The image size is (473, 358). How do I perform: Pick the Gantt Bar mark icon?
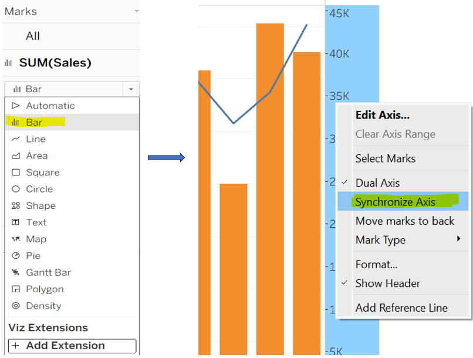click(16, 272)
